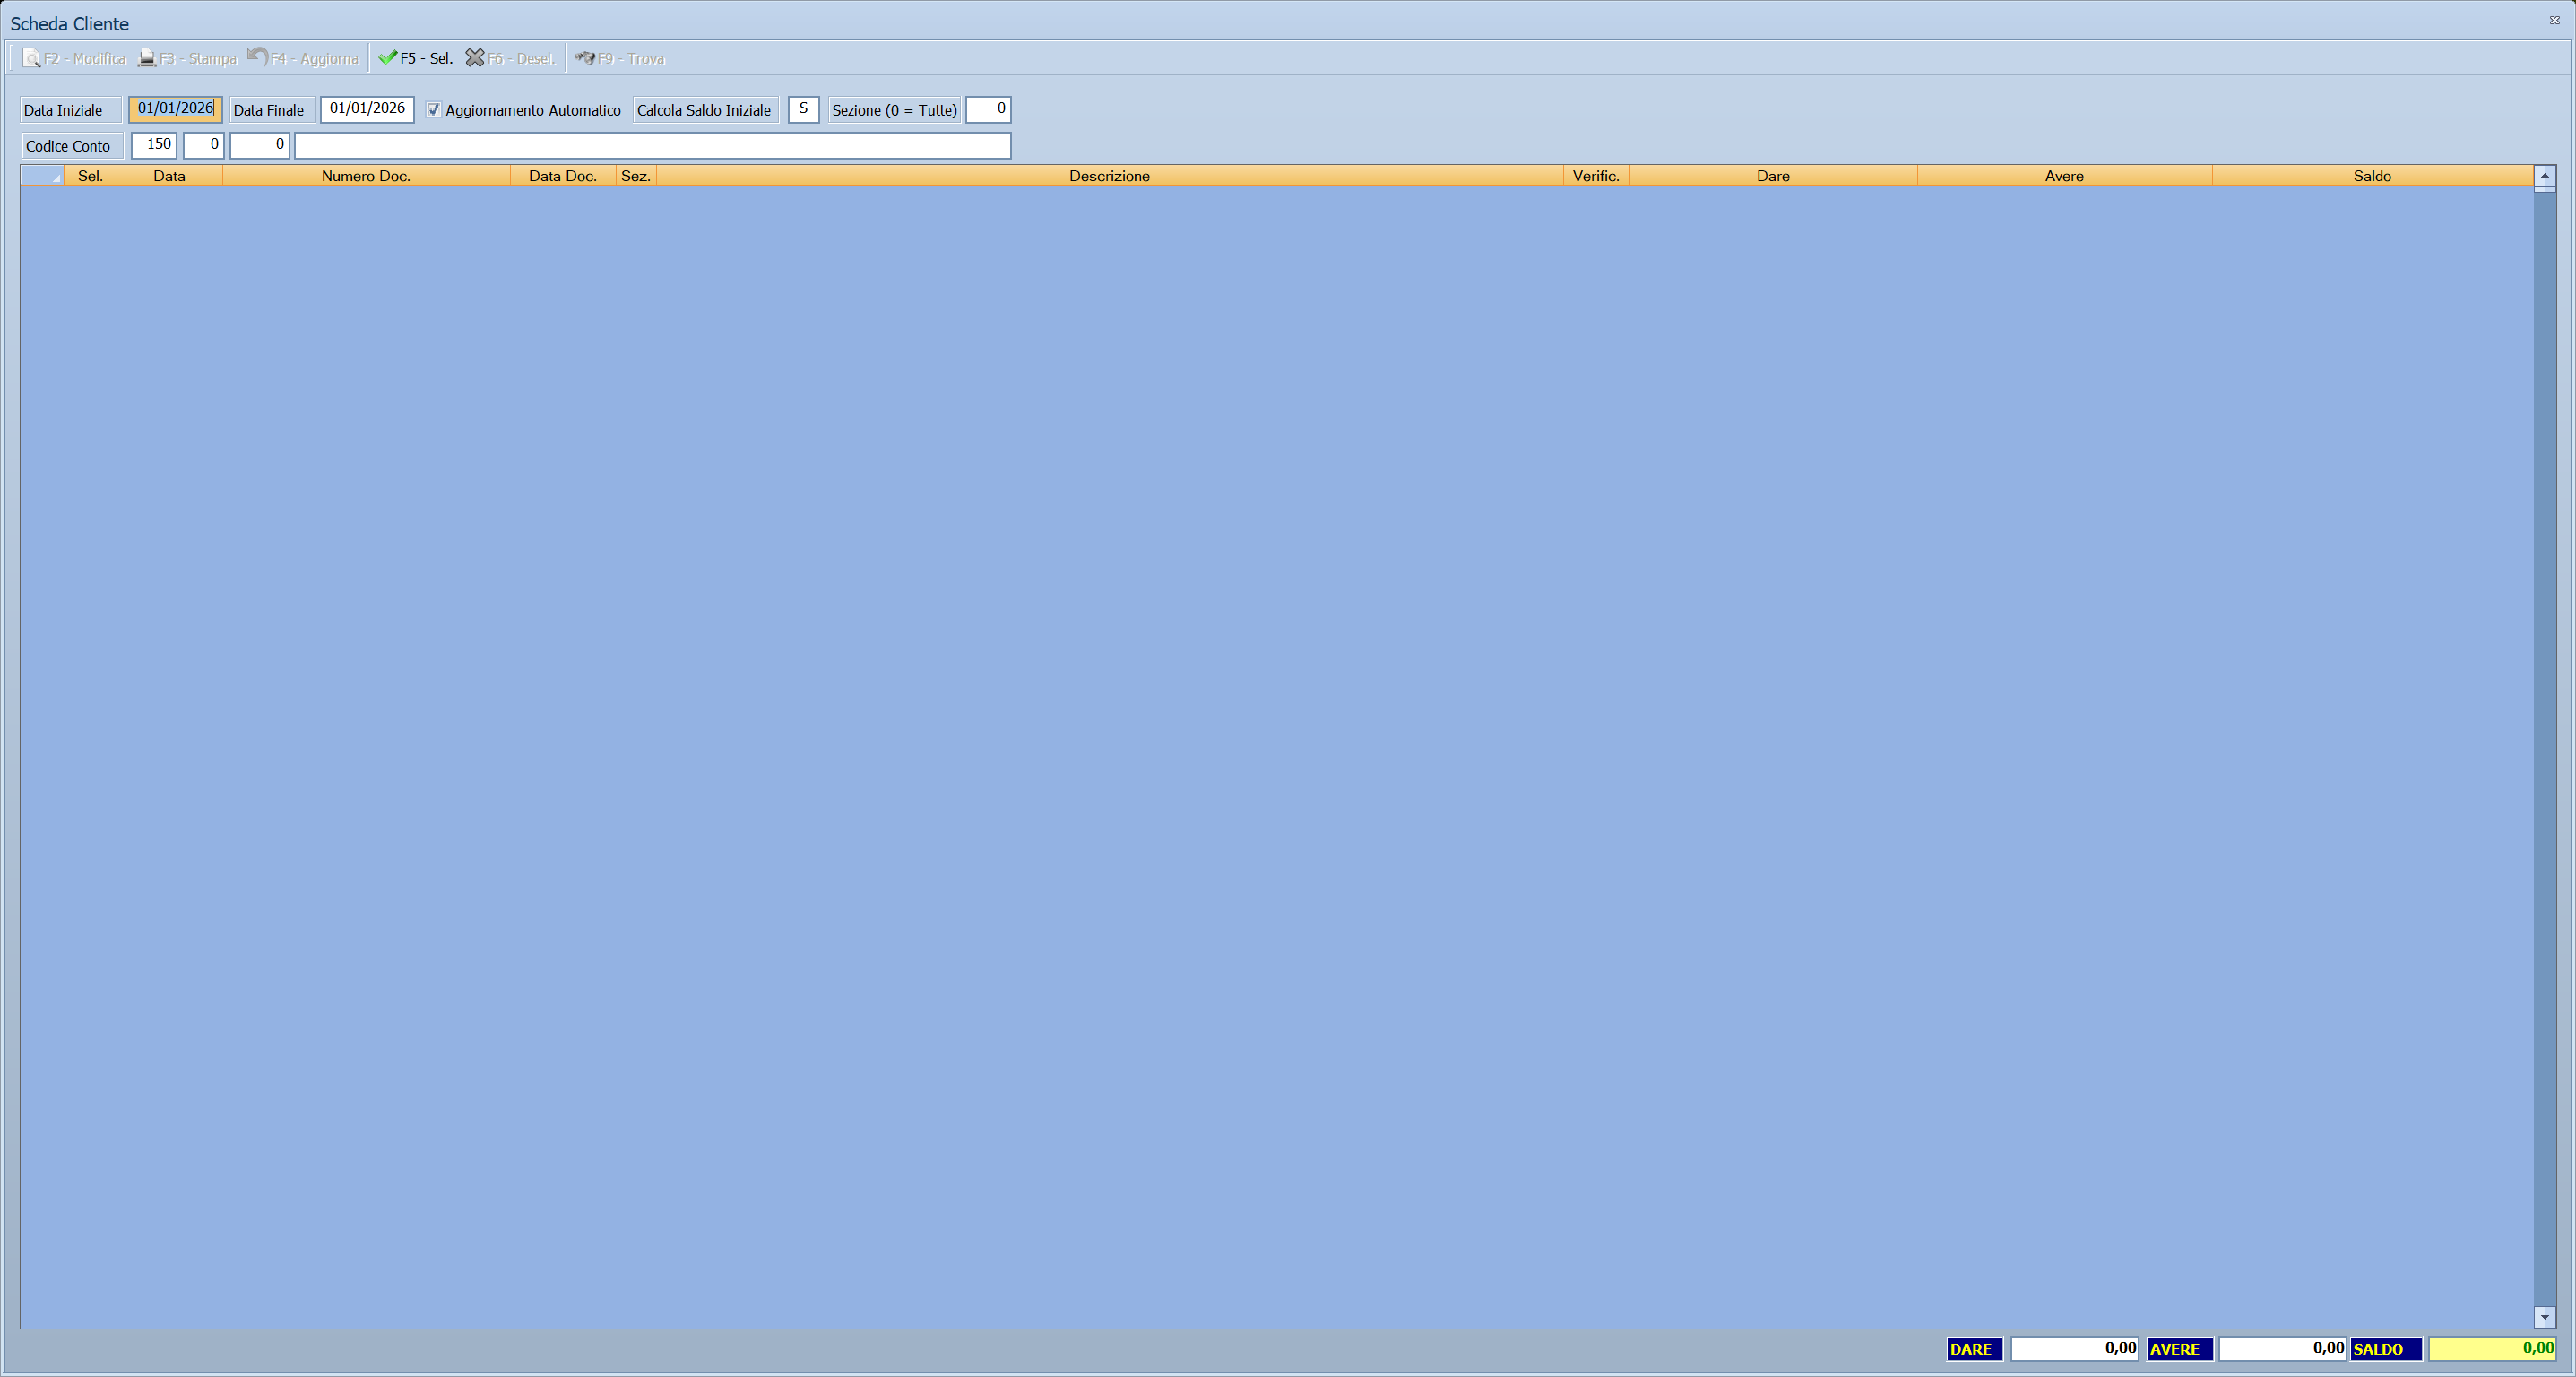Viewport: 2576px width, 1377px height.
Task: Click the wide account description text box
Action: pyautogui.click(x=652, y=145)
